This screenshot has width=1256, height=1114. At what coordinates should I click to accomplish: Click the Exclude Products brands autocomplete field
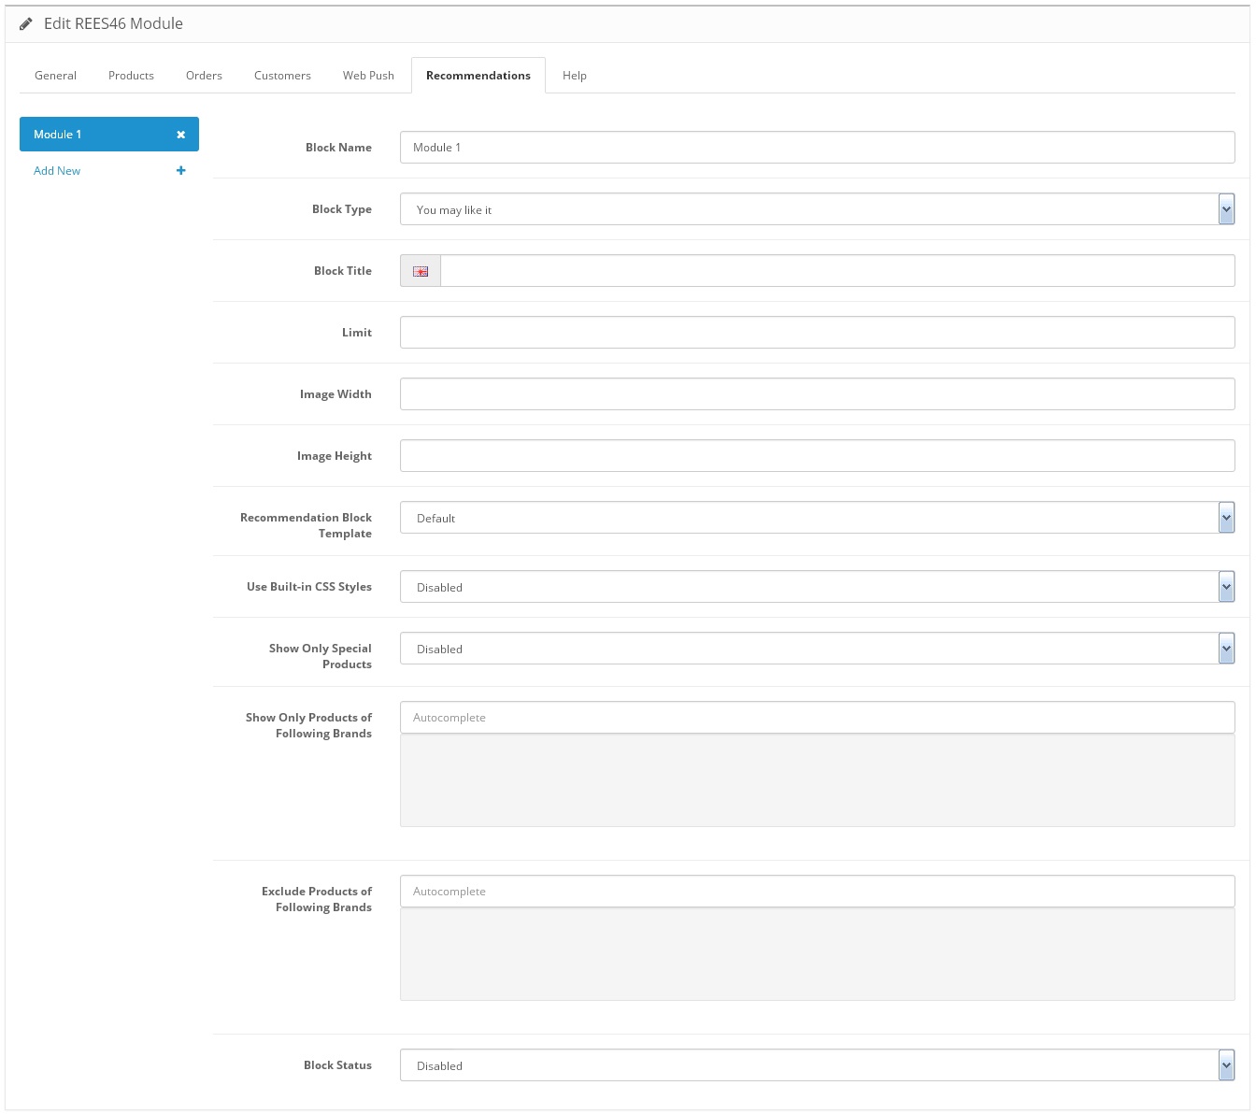coord(817,892)
